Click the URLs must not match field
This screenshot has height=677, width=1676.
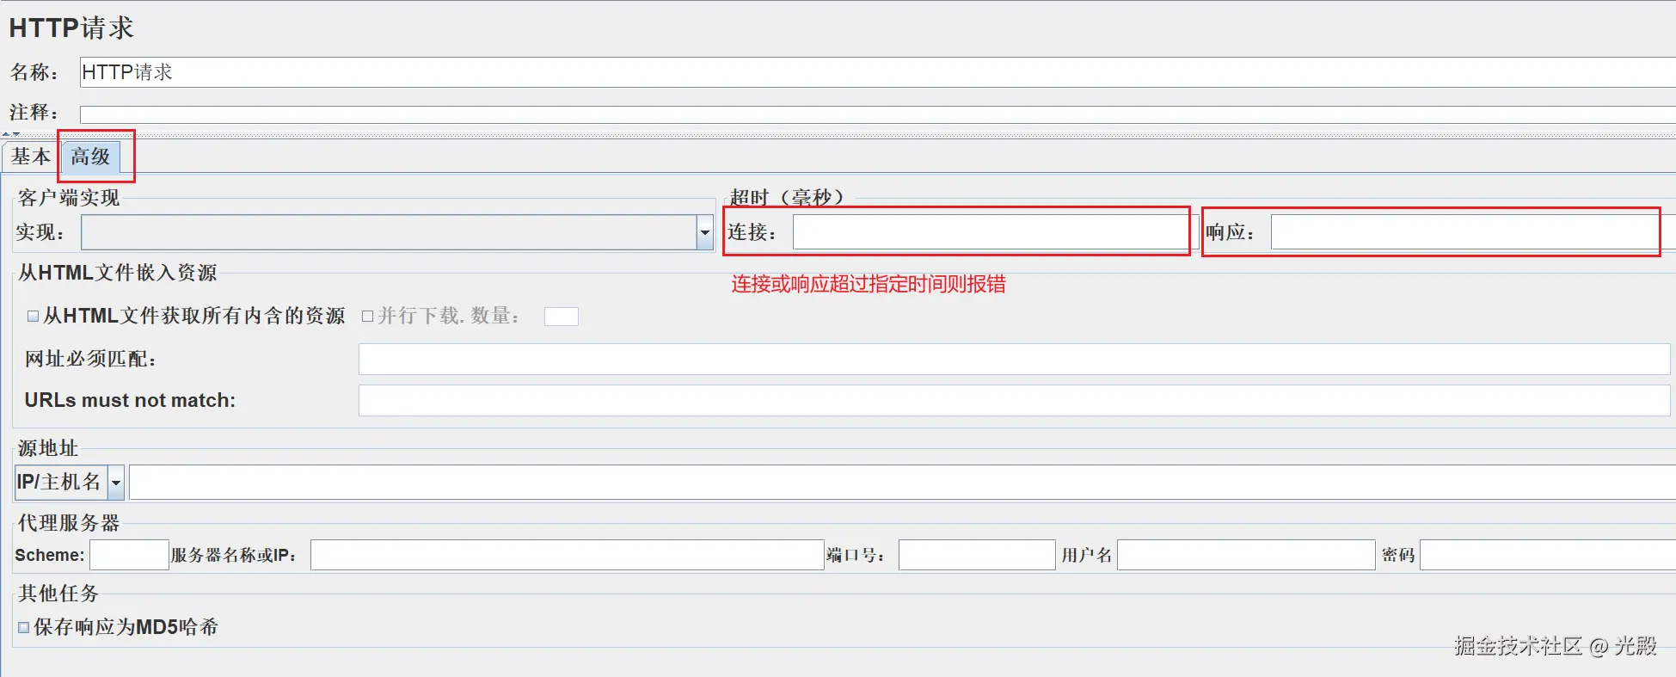[x=1014, y=400]
